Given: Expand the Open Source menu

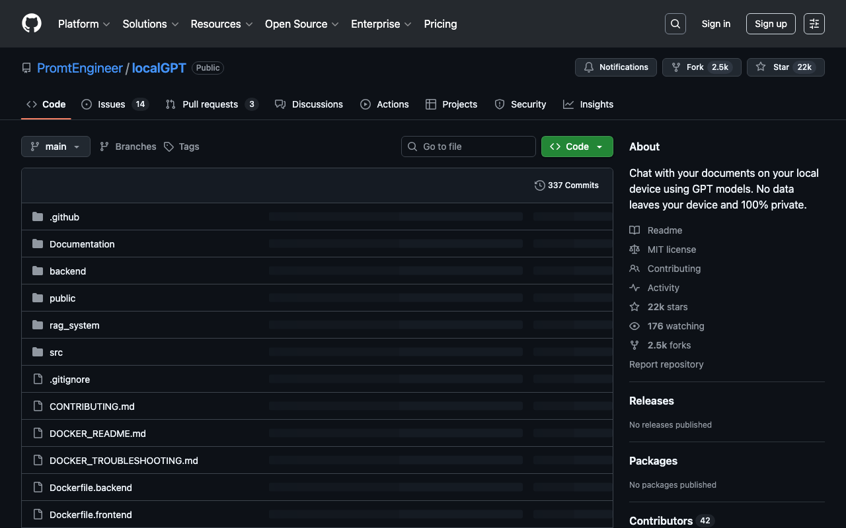Looking at the screenshot, I should (301, 24).
